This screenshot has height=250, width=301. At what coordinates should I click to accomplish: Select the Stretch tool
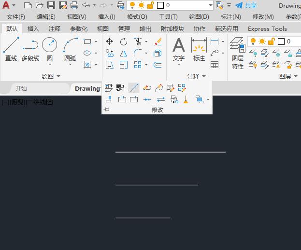pyautogui.click(x=109, y=65)
